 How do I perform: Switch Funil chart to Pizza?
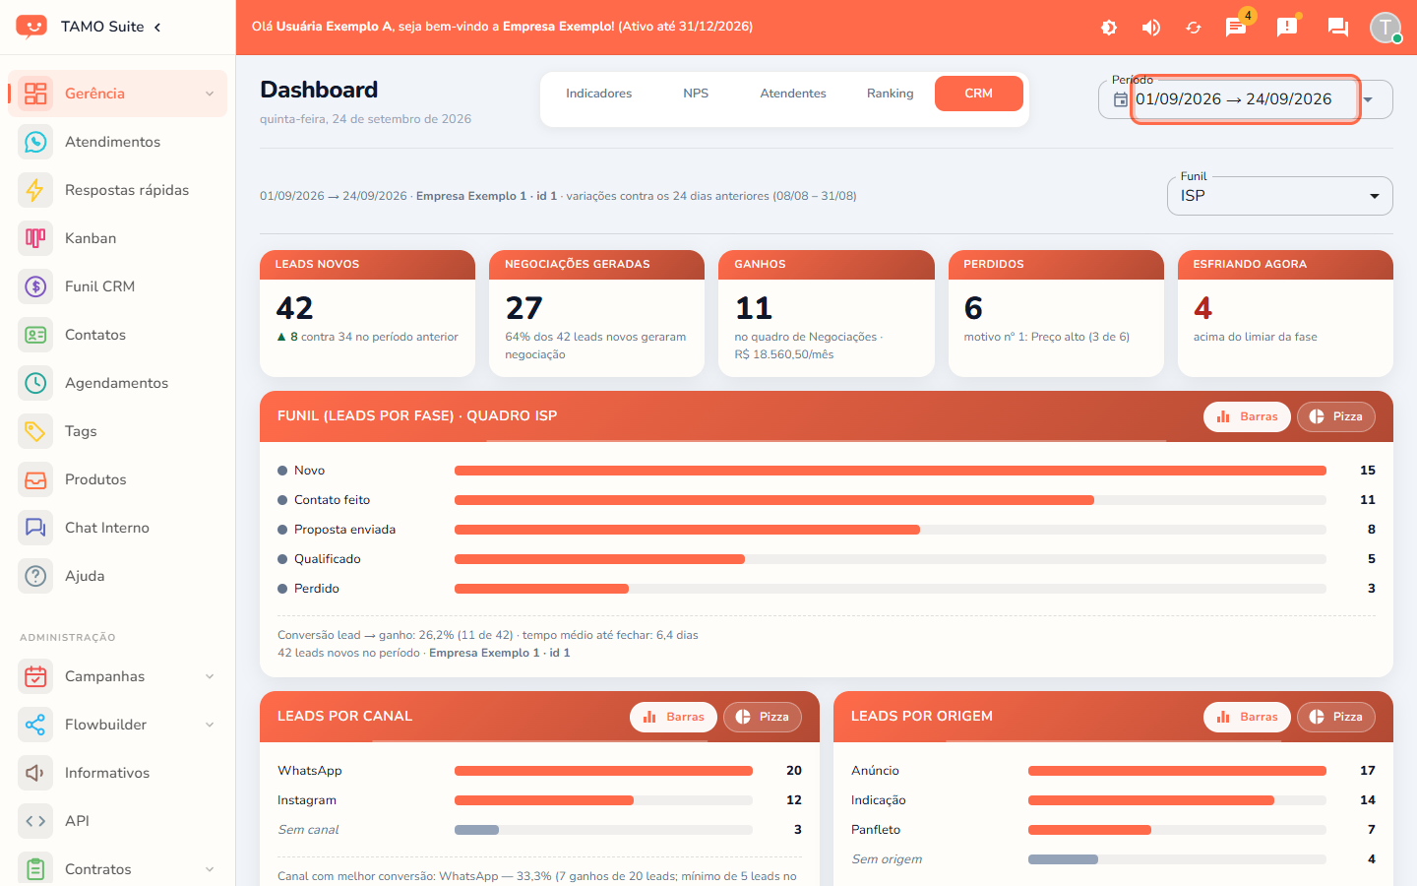1336,416
